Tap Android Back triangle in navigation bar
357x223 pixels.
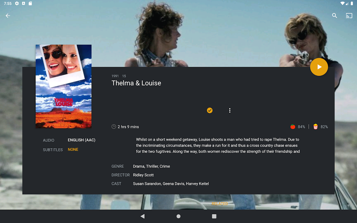[142, 216]
